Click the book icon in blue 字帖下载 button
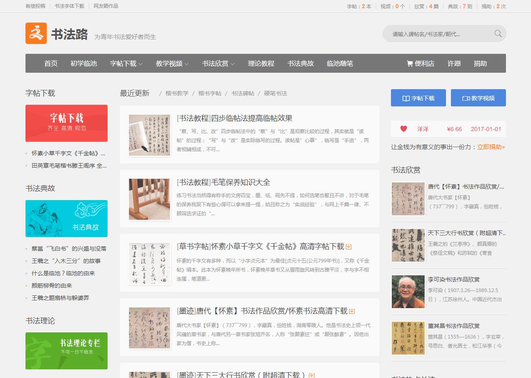The height and width of the screenshot is (378, 531). 406,98
